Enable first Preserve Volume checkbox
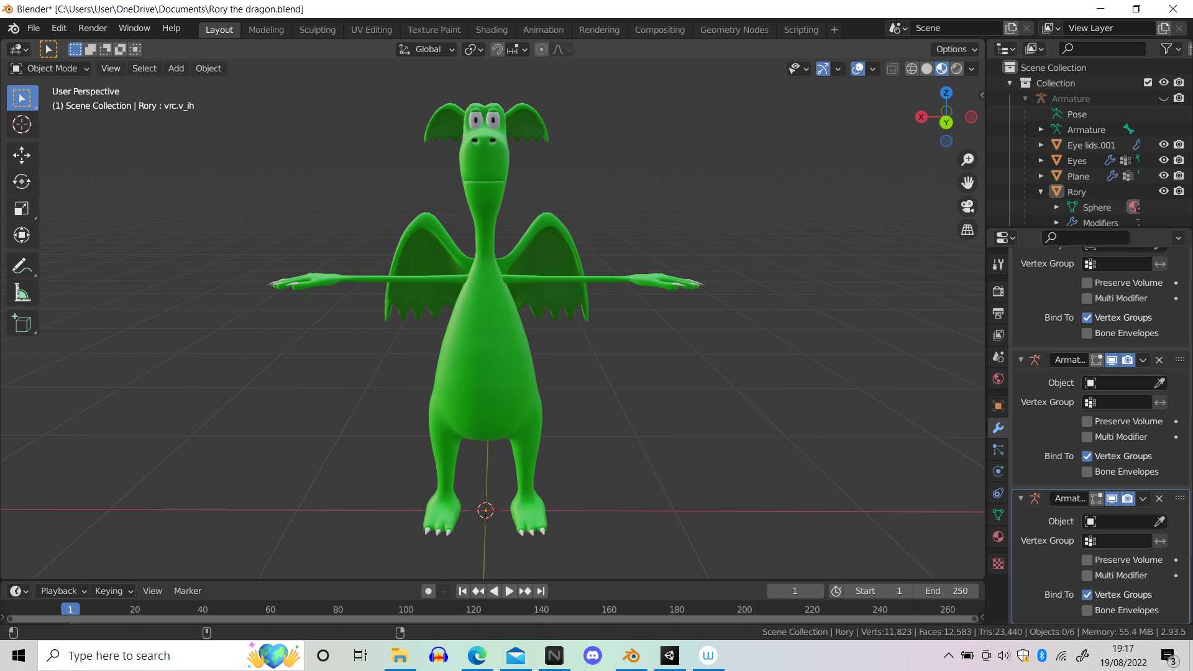 (x=1087, y=283)
